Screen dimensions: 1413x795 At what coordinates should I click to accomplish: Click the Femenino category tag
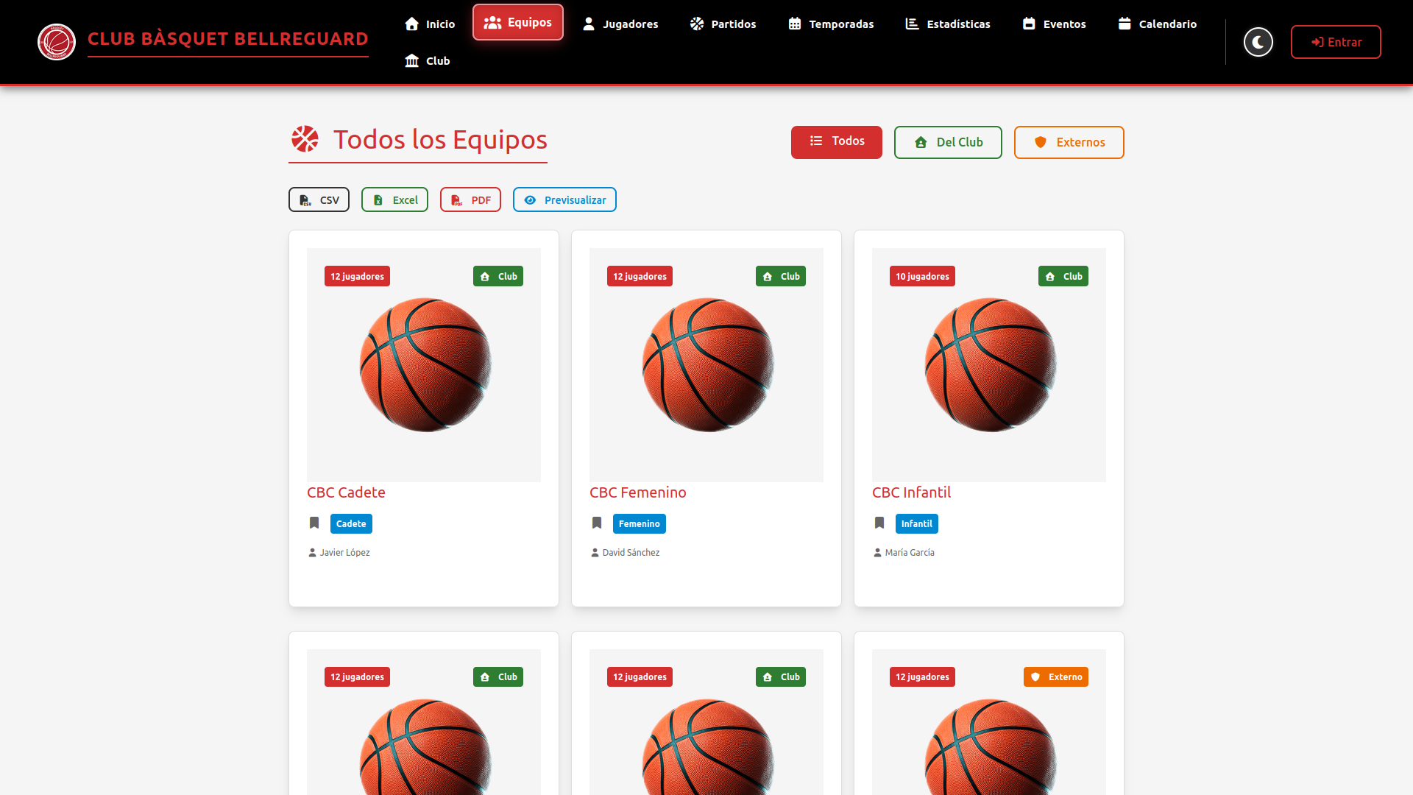coord(639,523)
